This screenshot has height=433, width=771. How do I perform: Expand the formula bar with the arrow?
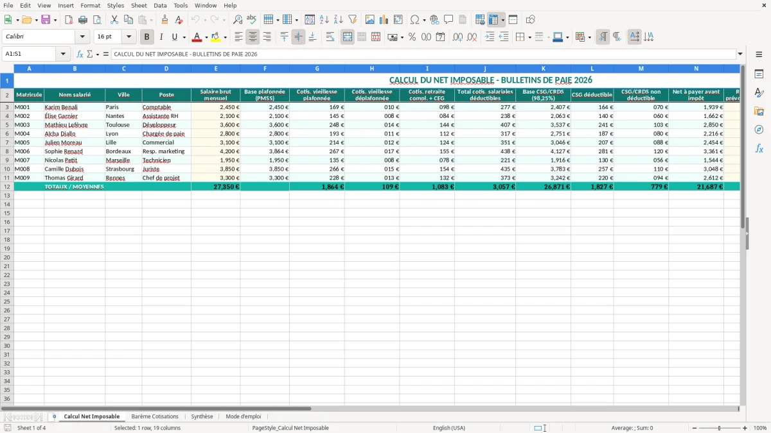[740, 54]
